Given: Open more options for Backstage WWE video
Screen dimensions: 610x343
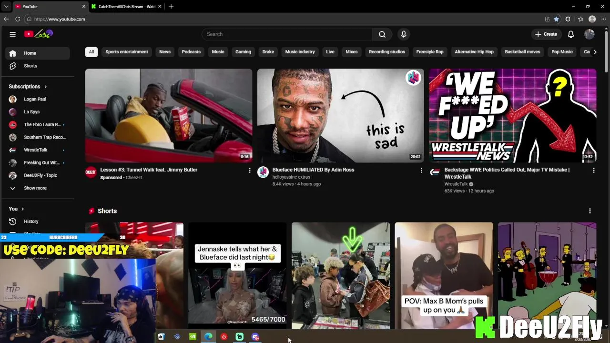Looking at the screenshot, I should click(593, 170).
